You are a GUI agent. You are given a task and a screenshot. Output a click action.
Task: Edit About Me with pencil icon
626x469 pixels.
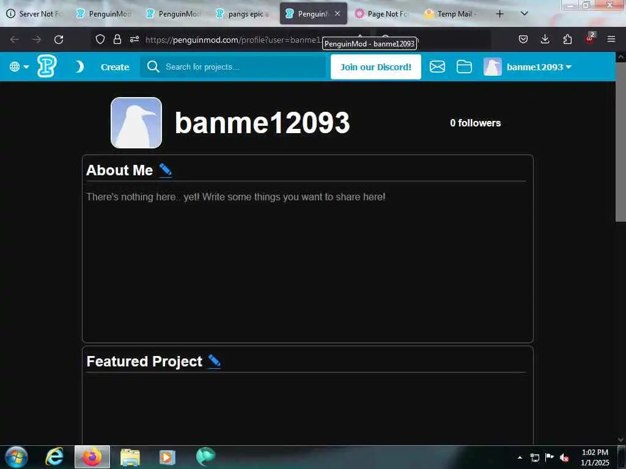[165, 170]
